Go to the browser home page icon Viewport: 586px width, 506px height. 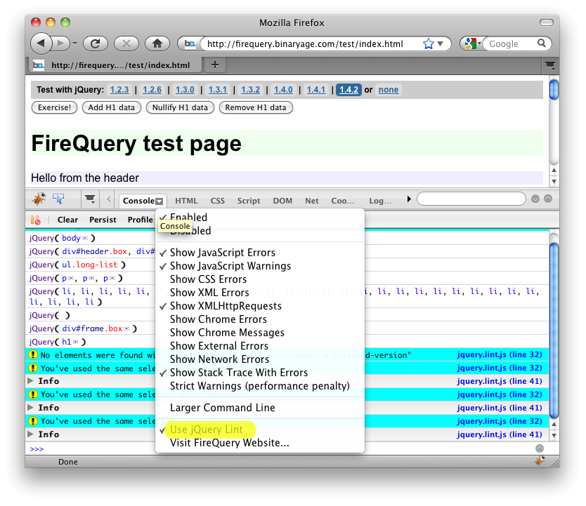pos(157,44)
